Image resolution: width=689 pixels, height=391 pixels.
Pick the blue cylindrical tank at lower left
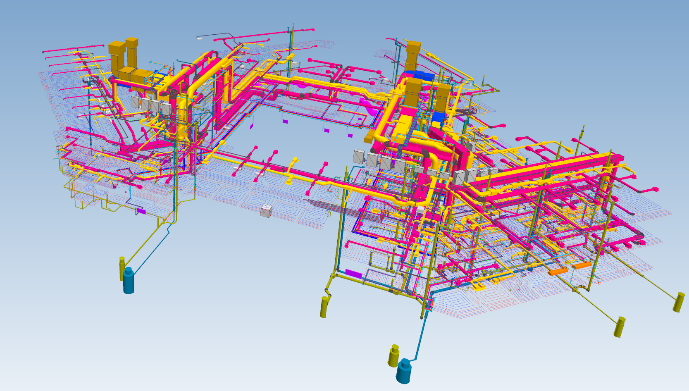129,281
